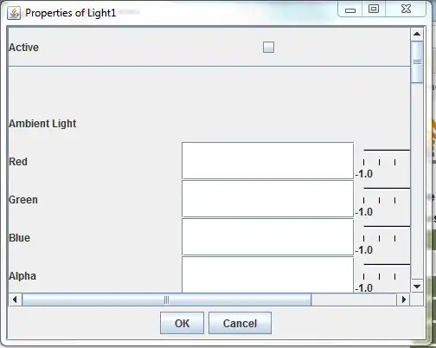Click the horizontal scrollbar left arrow
The height and width of the screenshot is (348, 436).
pos(15,300)
